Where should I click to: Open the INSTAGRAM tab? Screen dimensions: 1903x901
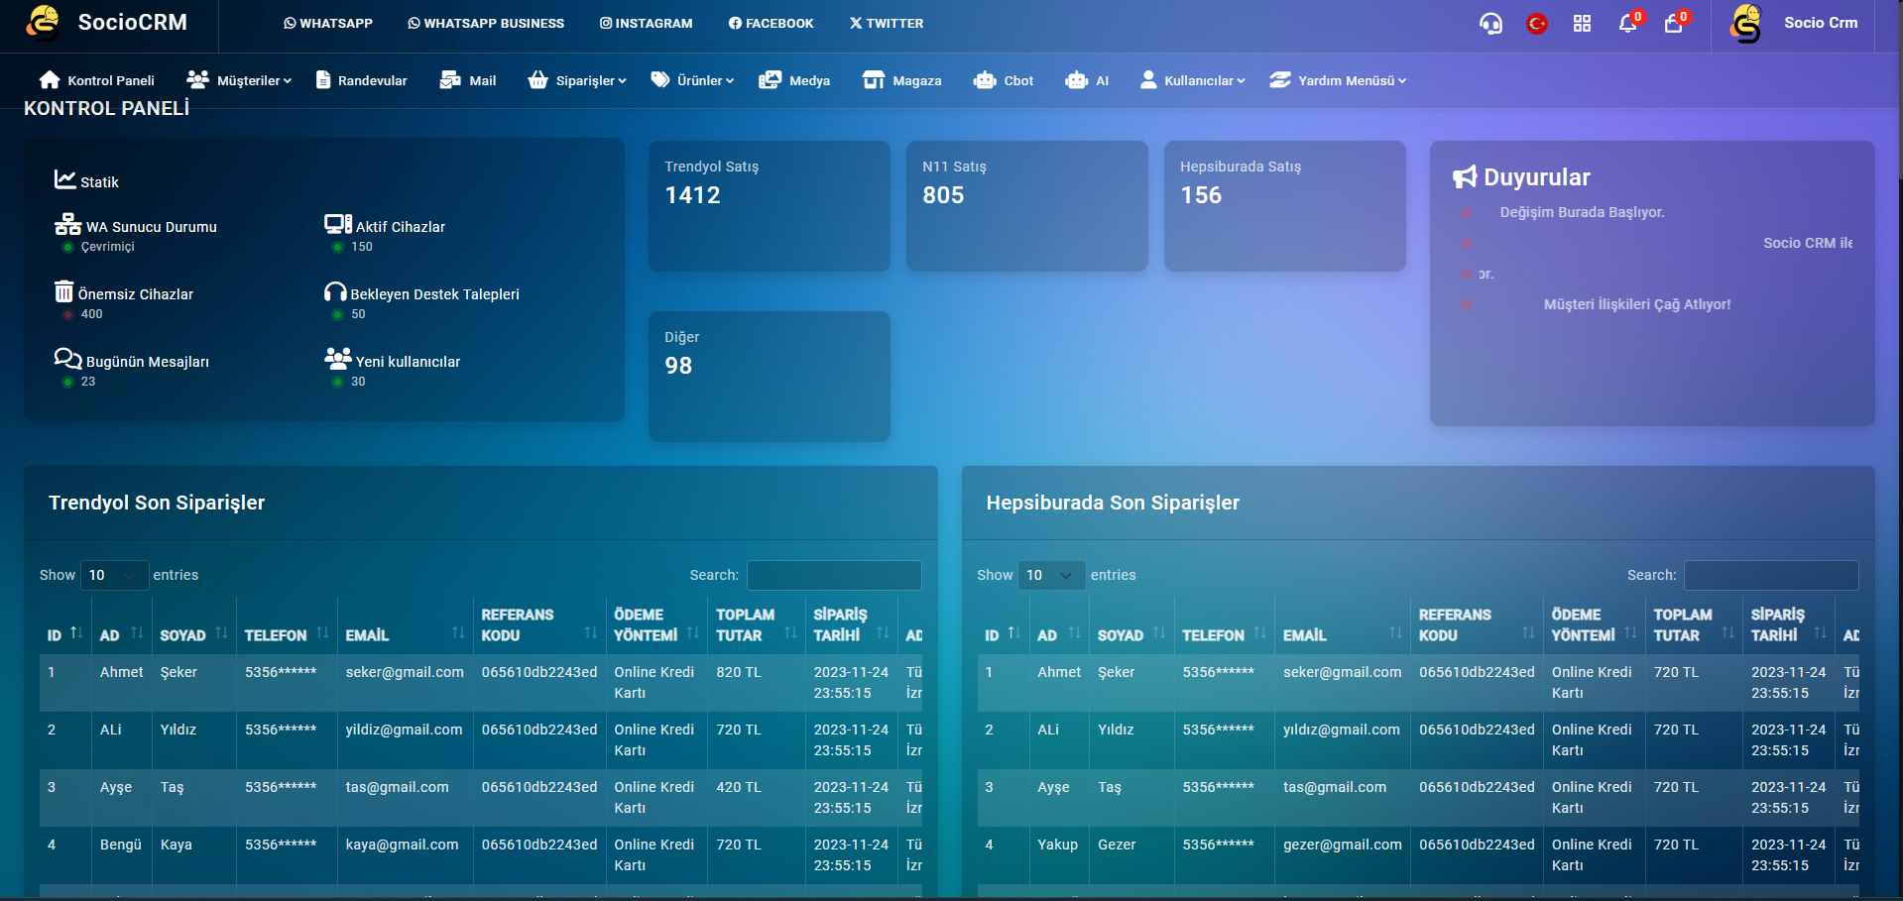[647, 23]
